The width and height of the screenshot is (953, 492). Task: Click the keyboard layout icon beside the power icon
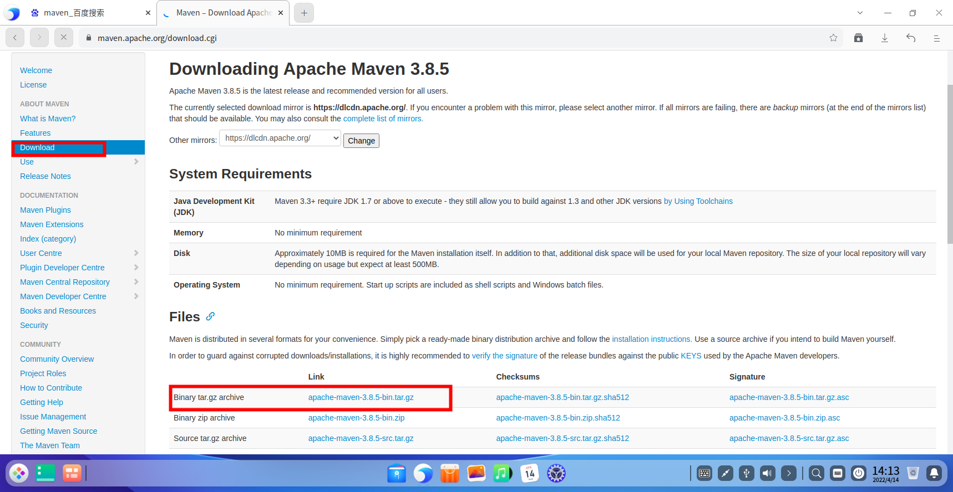point(838,473)
